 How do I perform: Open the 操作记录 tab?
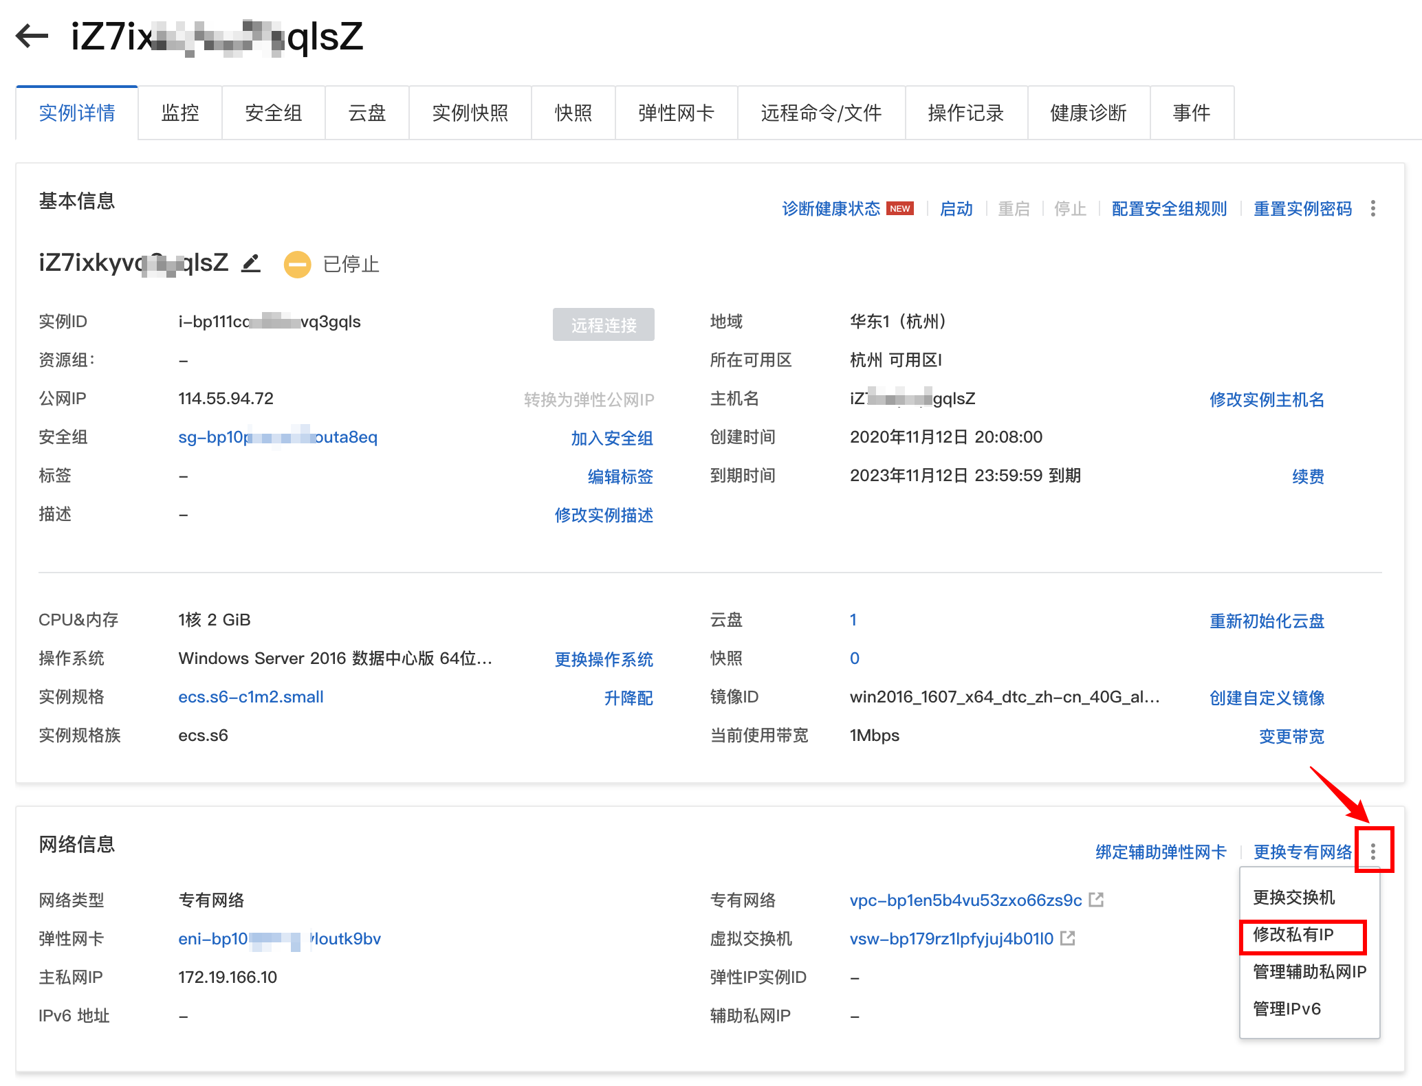967,113
